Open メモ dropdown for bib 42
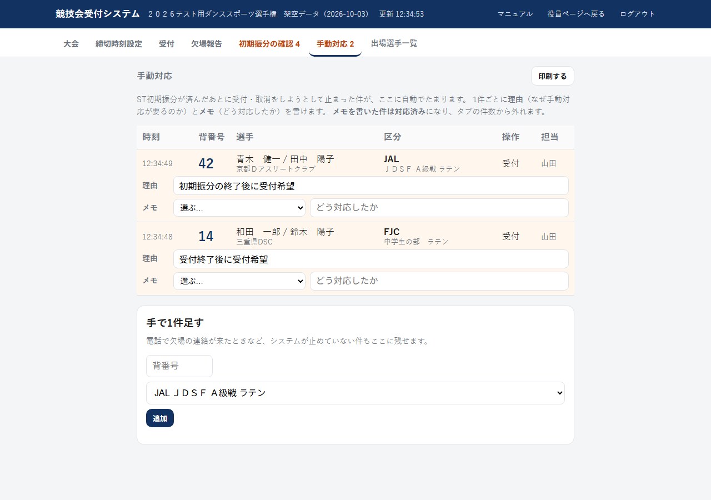Viewport: 711px width, 500px height. point(239,208)
